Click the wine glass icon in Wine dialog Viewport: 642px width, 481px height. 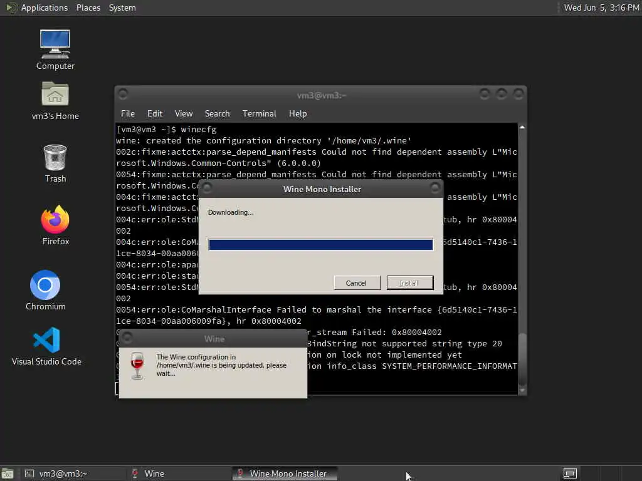(137, 365)
